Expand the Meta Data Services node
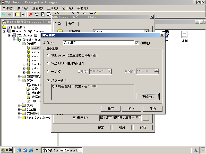The width and height of the screenshot is (206, 154). [x=19, y=118]
